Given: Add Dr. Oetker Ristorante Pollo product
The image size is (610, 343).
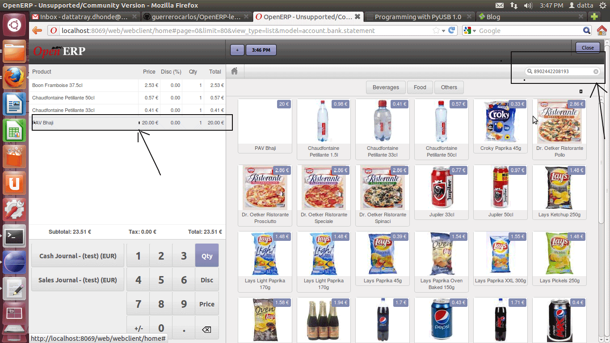Looking at the screenshot, I should click(x=560, y=129).
